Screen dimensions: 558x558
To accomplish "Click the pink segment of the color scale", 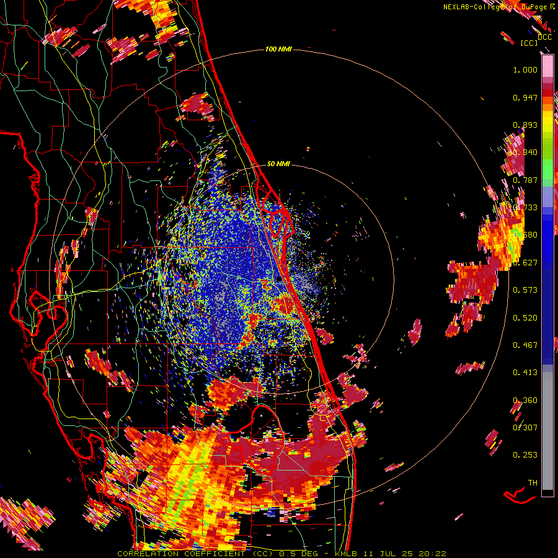I will coord(547,66).
